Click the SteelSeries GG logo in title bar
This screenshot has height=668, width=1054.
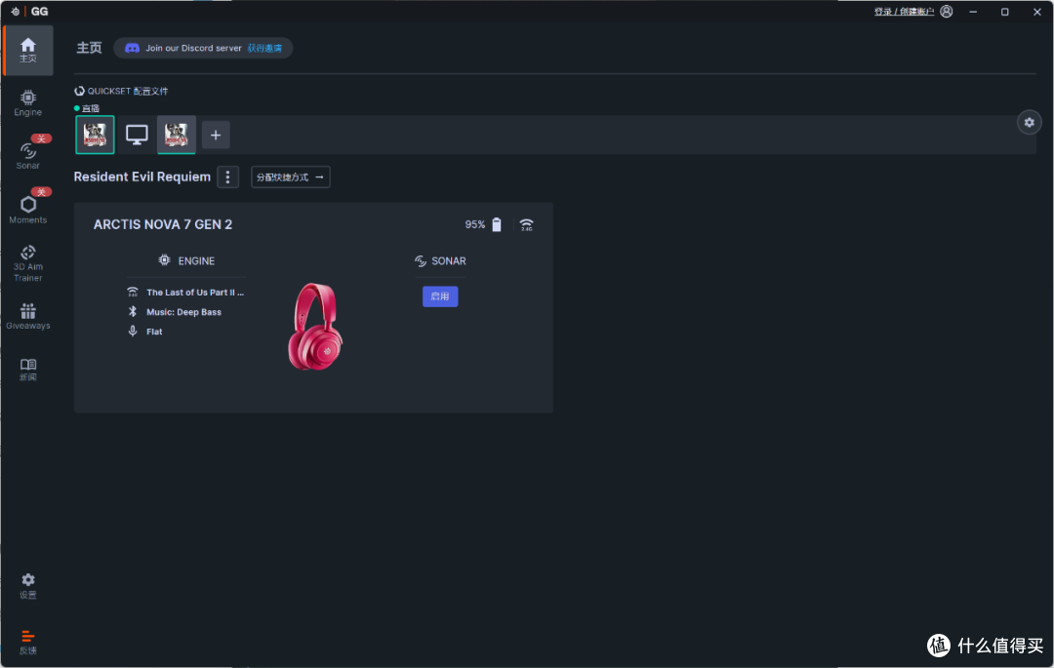(x=30, y=12)
